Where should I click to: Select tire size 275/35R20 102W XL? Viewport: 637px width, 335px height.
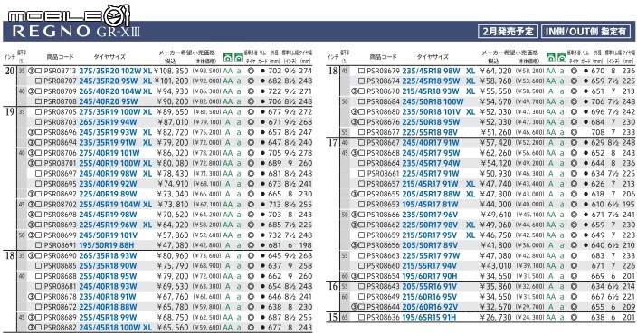tap(116, 71)
